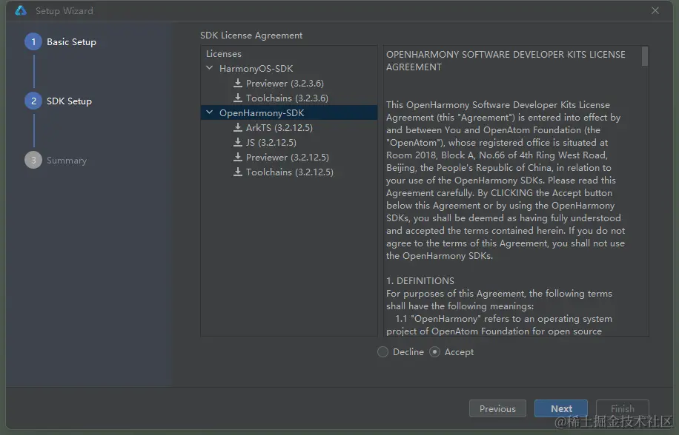Select the Accept radio button
This screenshot has width=679, height=435.
[435, 352]
